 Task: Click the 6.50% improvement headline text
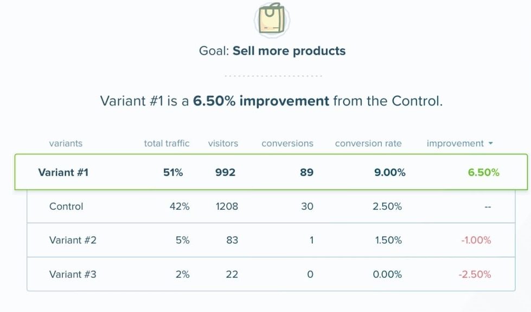[x=261, y=101]
